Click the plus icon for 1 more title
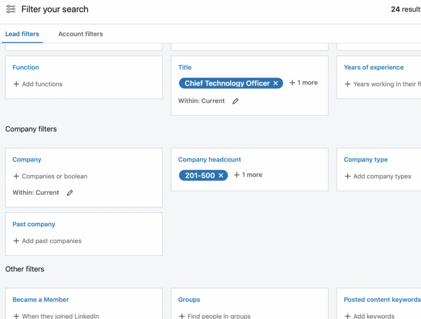This screenshot has width=421, height=319. click(x=292, y=83)
